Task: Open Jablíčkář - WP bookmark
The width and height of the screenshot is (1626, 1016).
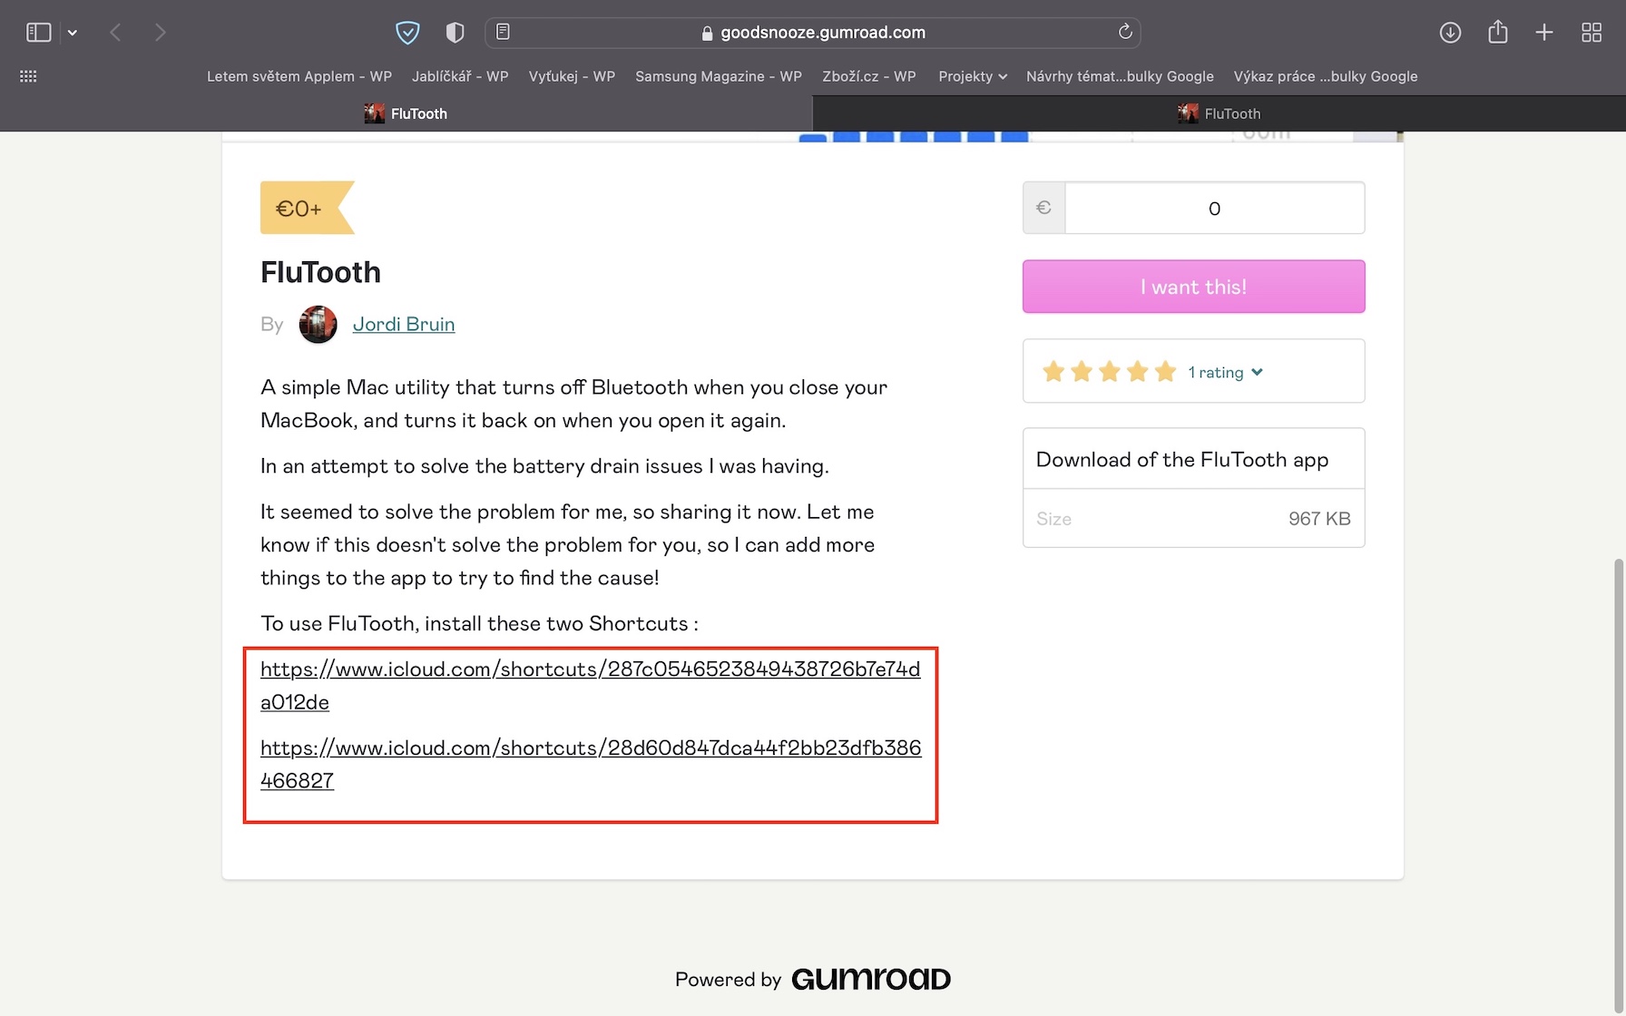Action: click(460, 76)
